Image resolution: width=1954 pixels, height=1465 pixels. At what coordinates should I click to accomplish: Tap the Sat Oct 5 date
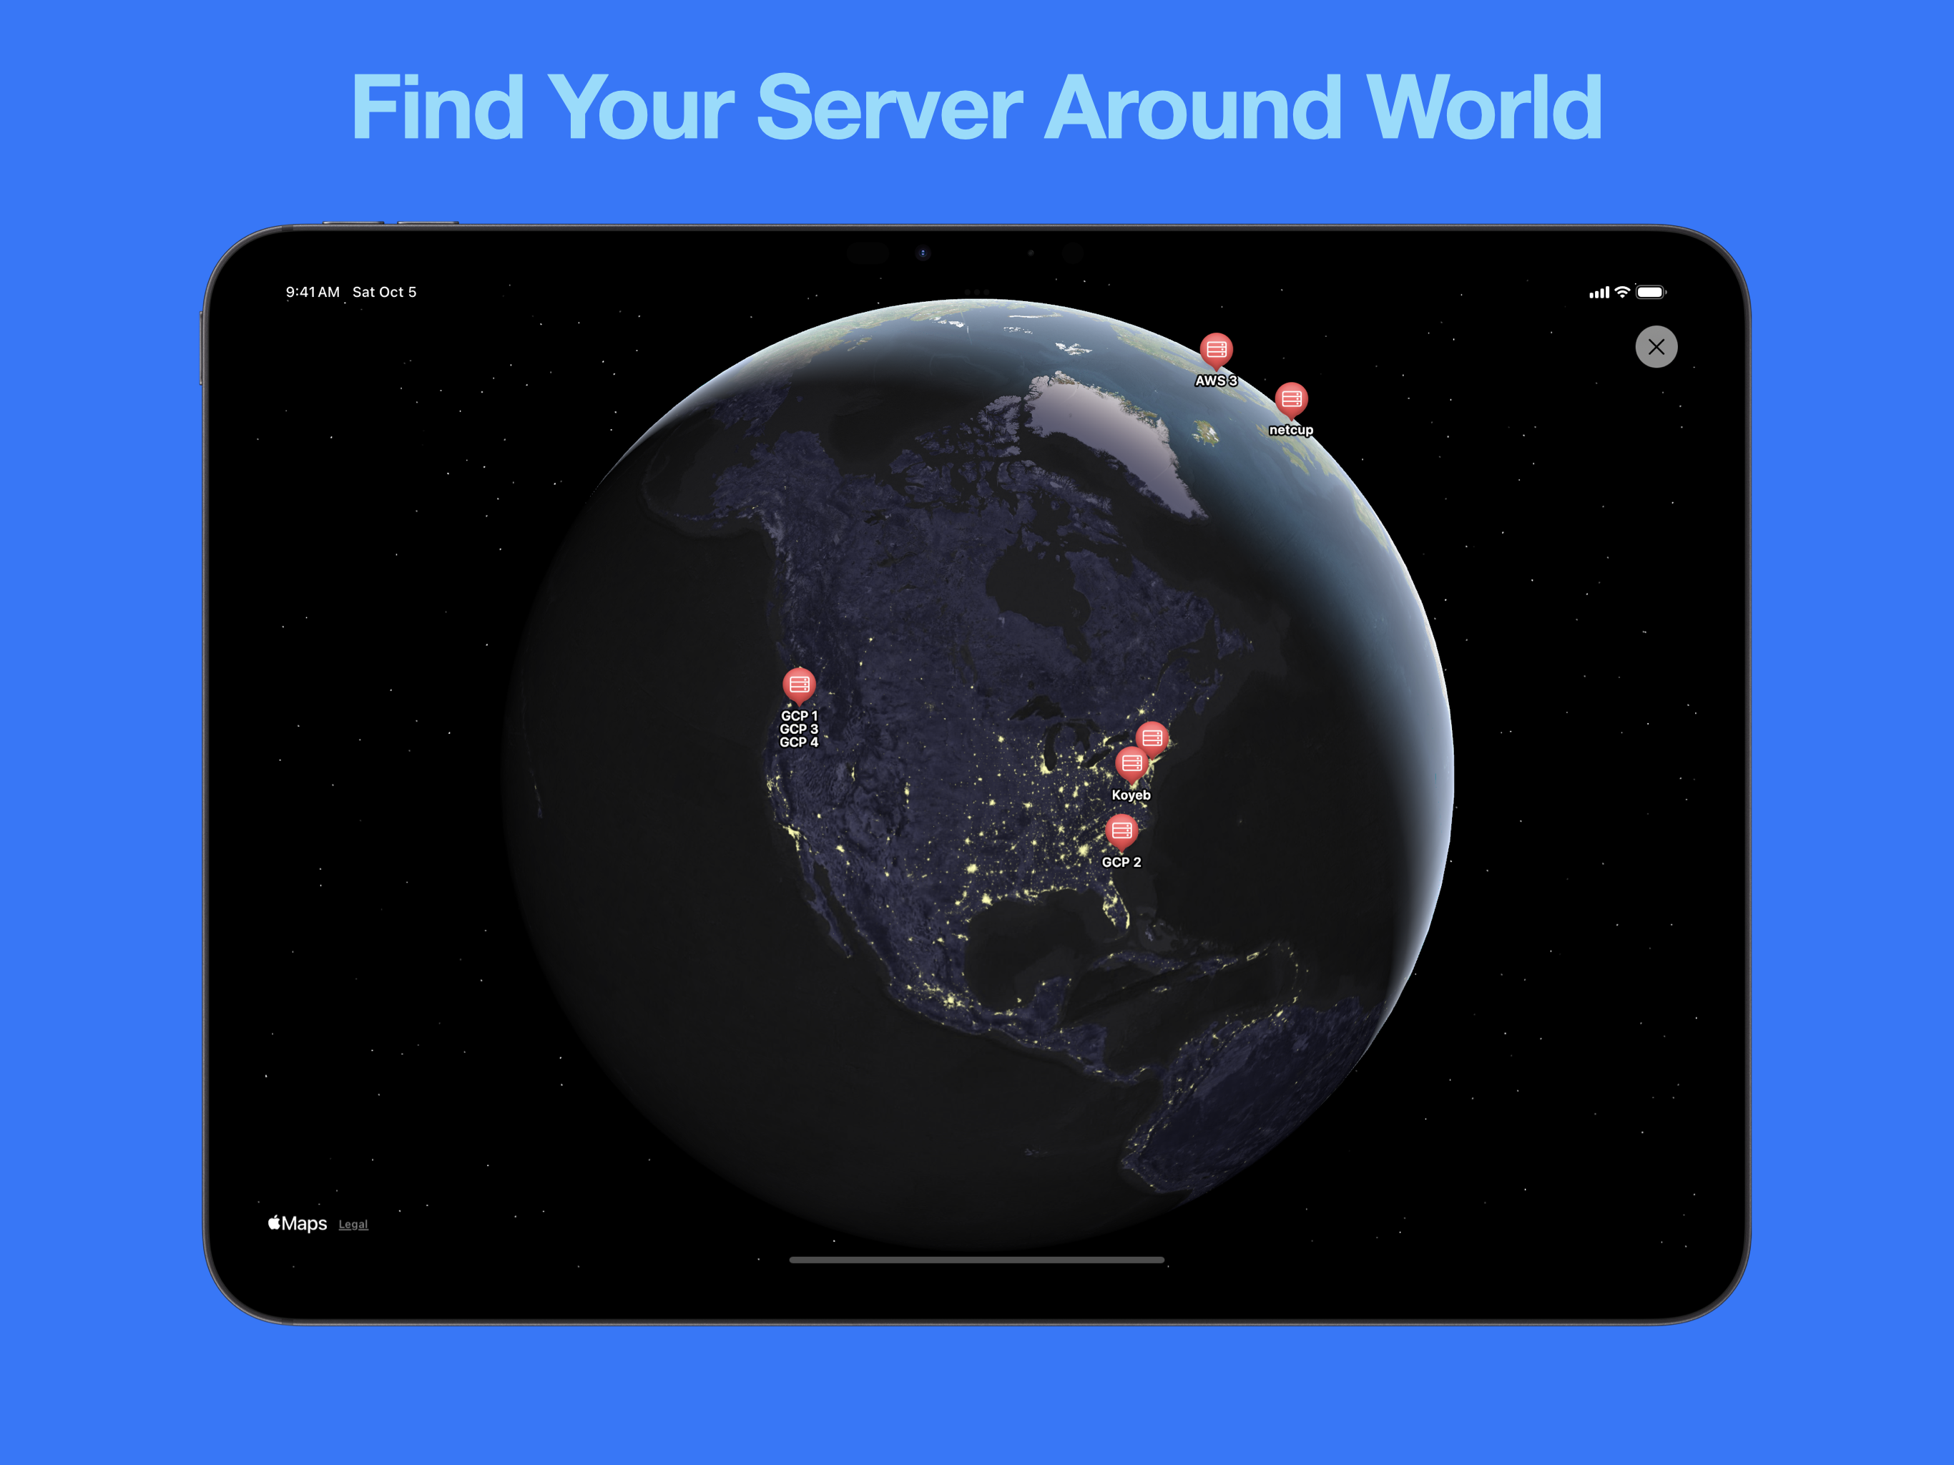pyautogui.click(x=384, y=292)
